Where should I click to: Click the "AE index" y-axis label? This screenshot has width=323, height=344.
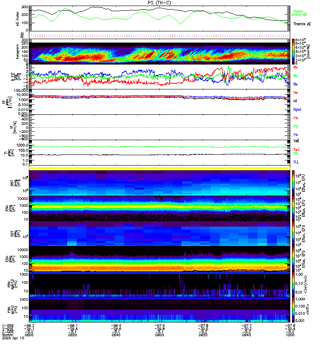pyautogui.click(x=17, y=19)
